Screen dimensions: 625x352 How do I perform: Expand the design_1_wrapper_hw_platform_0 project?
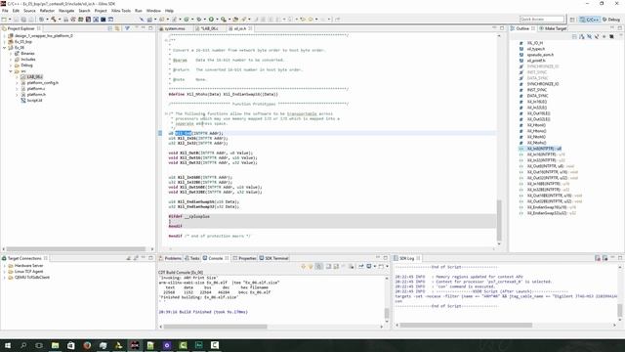point(5,36)
